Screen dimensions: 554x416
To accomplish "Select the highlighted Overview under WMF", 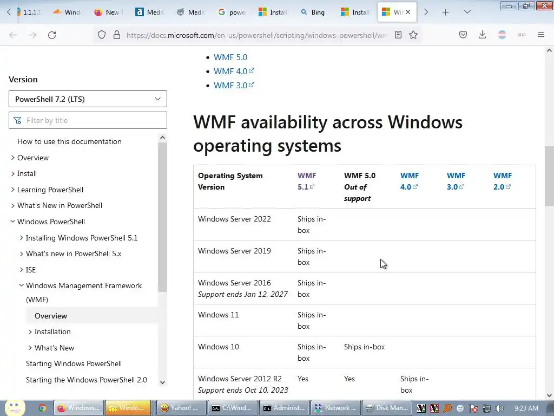I will [51, 316].
